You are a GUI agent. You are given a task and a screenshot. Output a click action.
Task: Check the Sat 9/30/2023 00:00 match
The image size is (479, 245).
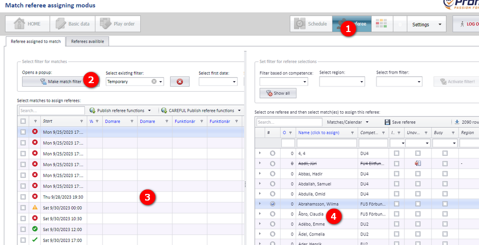(23, 208)
